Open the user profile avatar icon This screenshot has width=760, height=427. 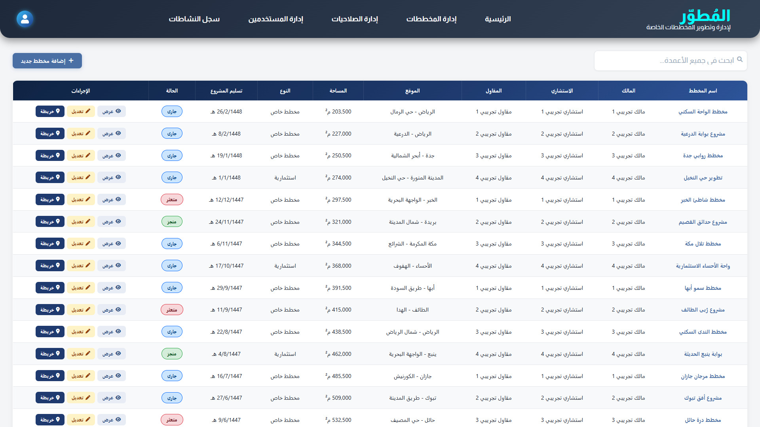tap(25, 19)
